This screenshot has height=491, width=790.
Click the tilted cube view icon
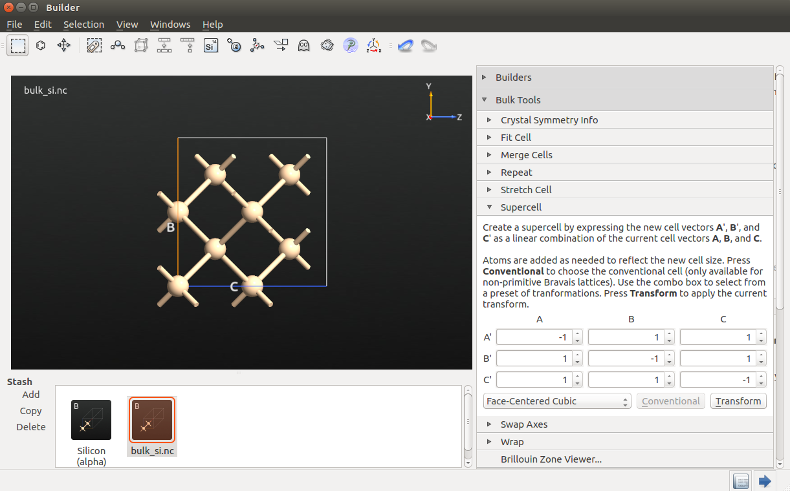327,46
